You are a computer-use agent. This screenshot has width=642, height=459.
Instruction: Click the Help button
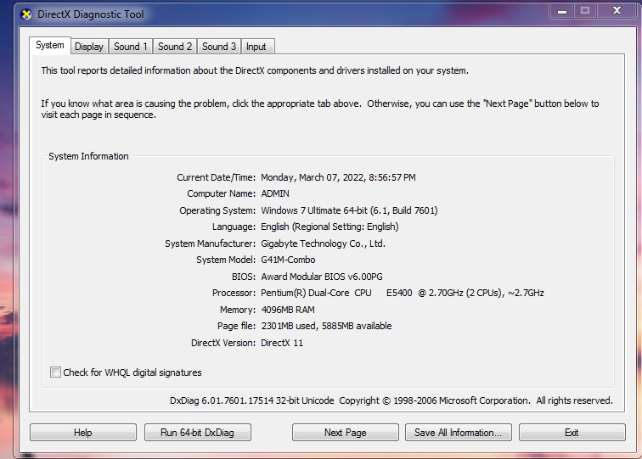(82, 433)
